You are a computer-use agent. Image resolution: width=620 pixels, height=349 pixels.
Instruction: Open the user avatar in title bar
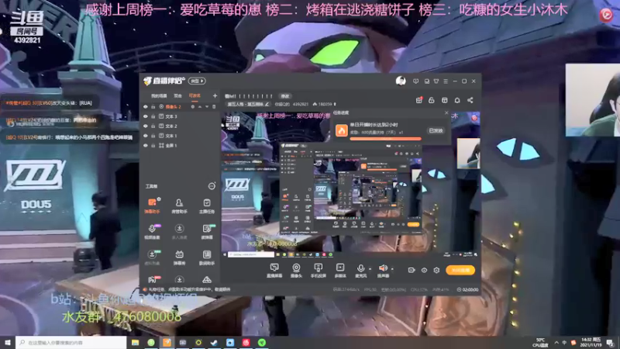pyautogui.click(x=401, y=81)
